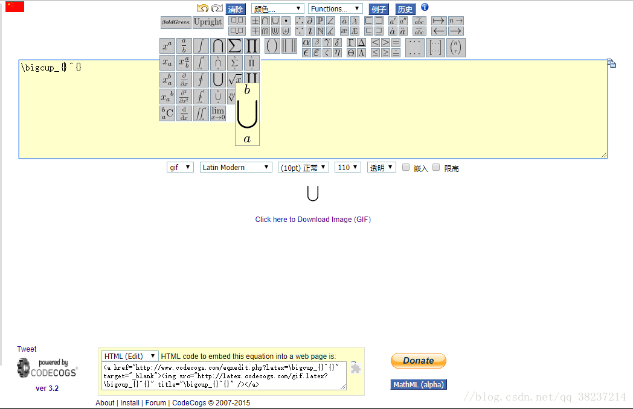Screen dimensions: 633x409
Task: Insert big intersection symbol
Action: click(218, 46)
